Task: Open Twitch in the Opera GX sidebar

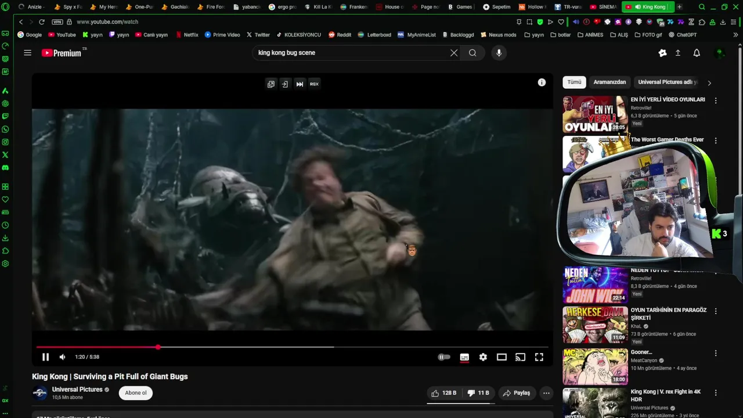Action: (x=5, y=117)
